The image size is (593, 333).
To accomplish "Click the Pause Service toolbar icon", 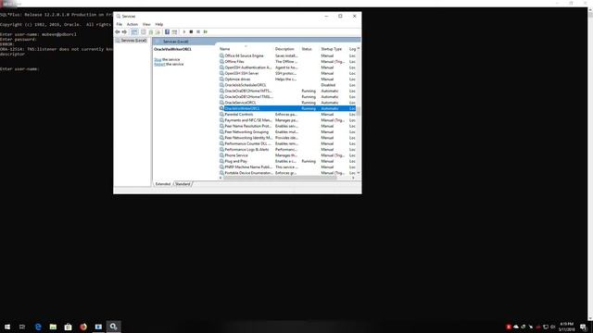I will click(198, 32).
